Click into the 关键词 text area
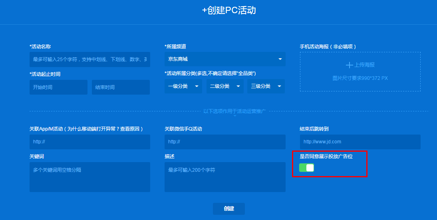The image size is (437, 220). [90, 177]
